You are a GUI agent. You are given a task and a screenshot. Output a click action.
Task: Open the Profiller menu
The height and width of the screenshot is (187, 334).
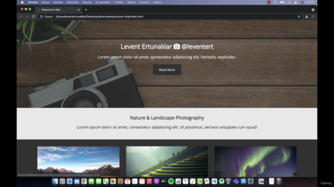point(118,2)
